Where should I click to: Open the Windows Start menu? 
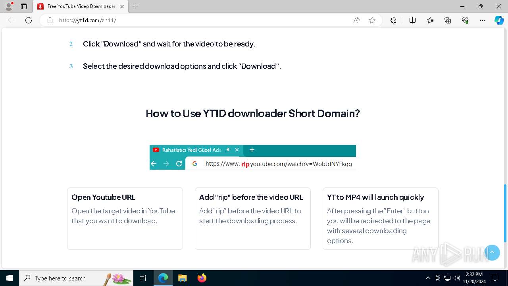[10, 278]
